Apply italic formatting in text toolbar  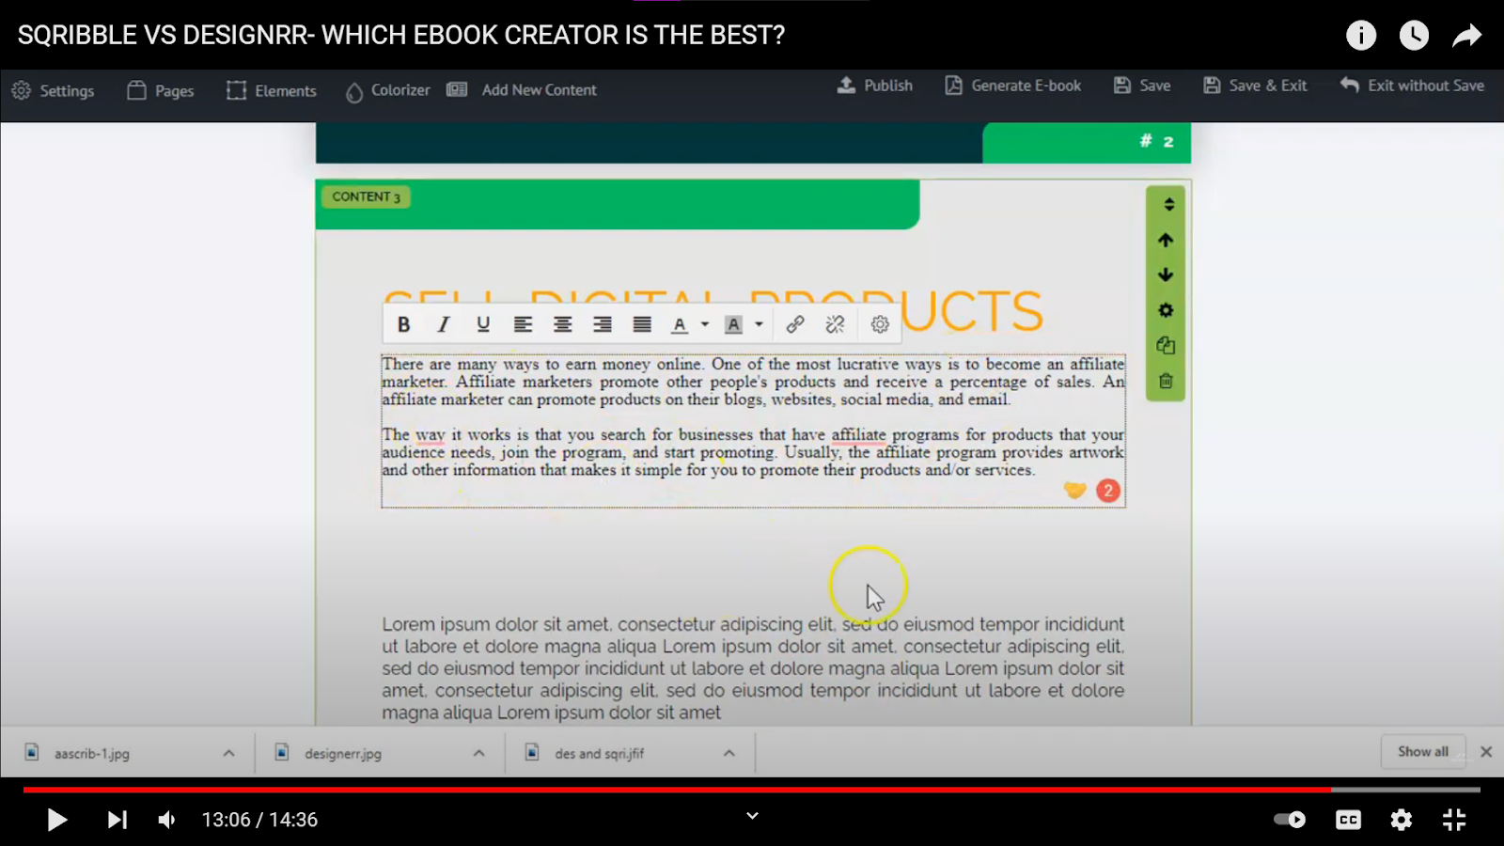(x=444, y=324)
